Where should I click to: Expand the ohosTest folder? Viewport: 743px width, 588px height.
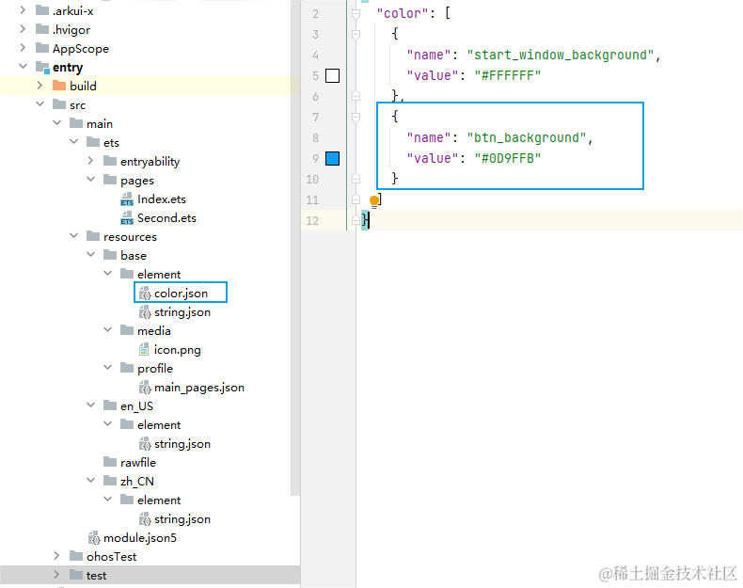point(56,556)
